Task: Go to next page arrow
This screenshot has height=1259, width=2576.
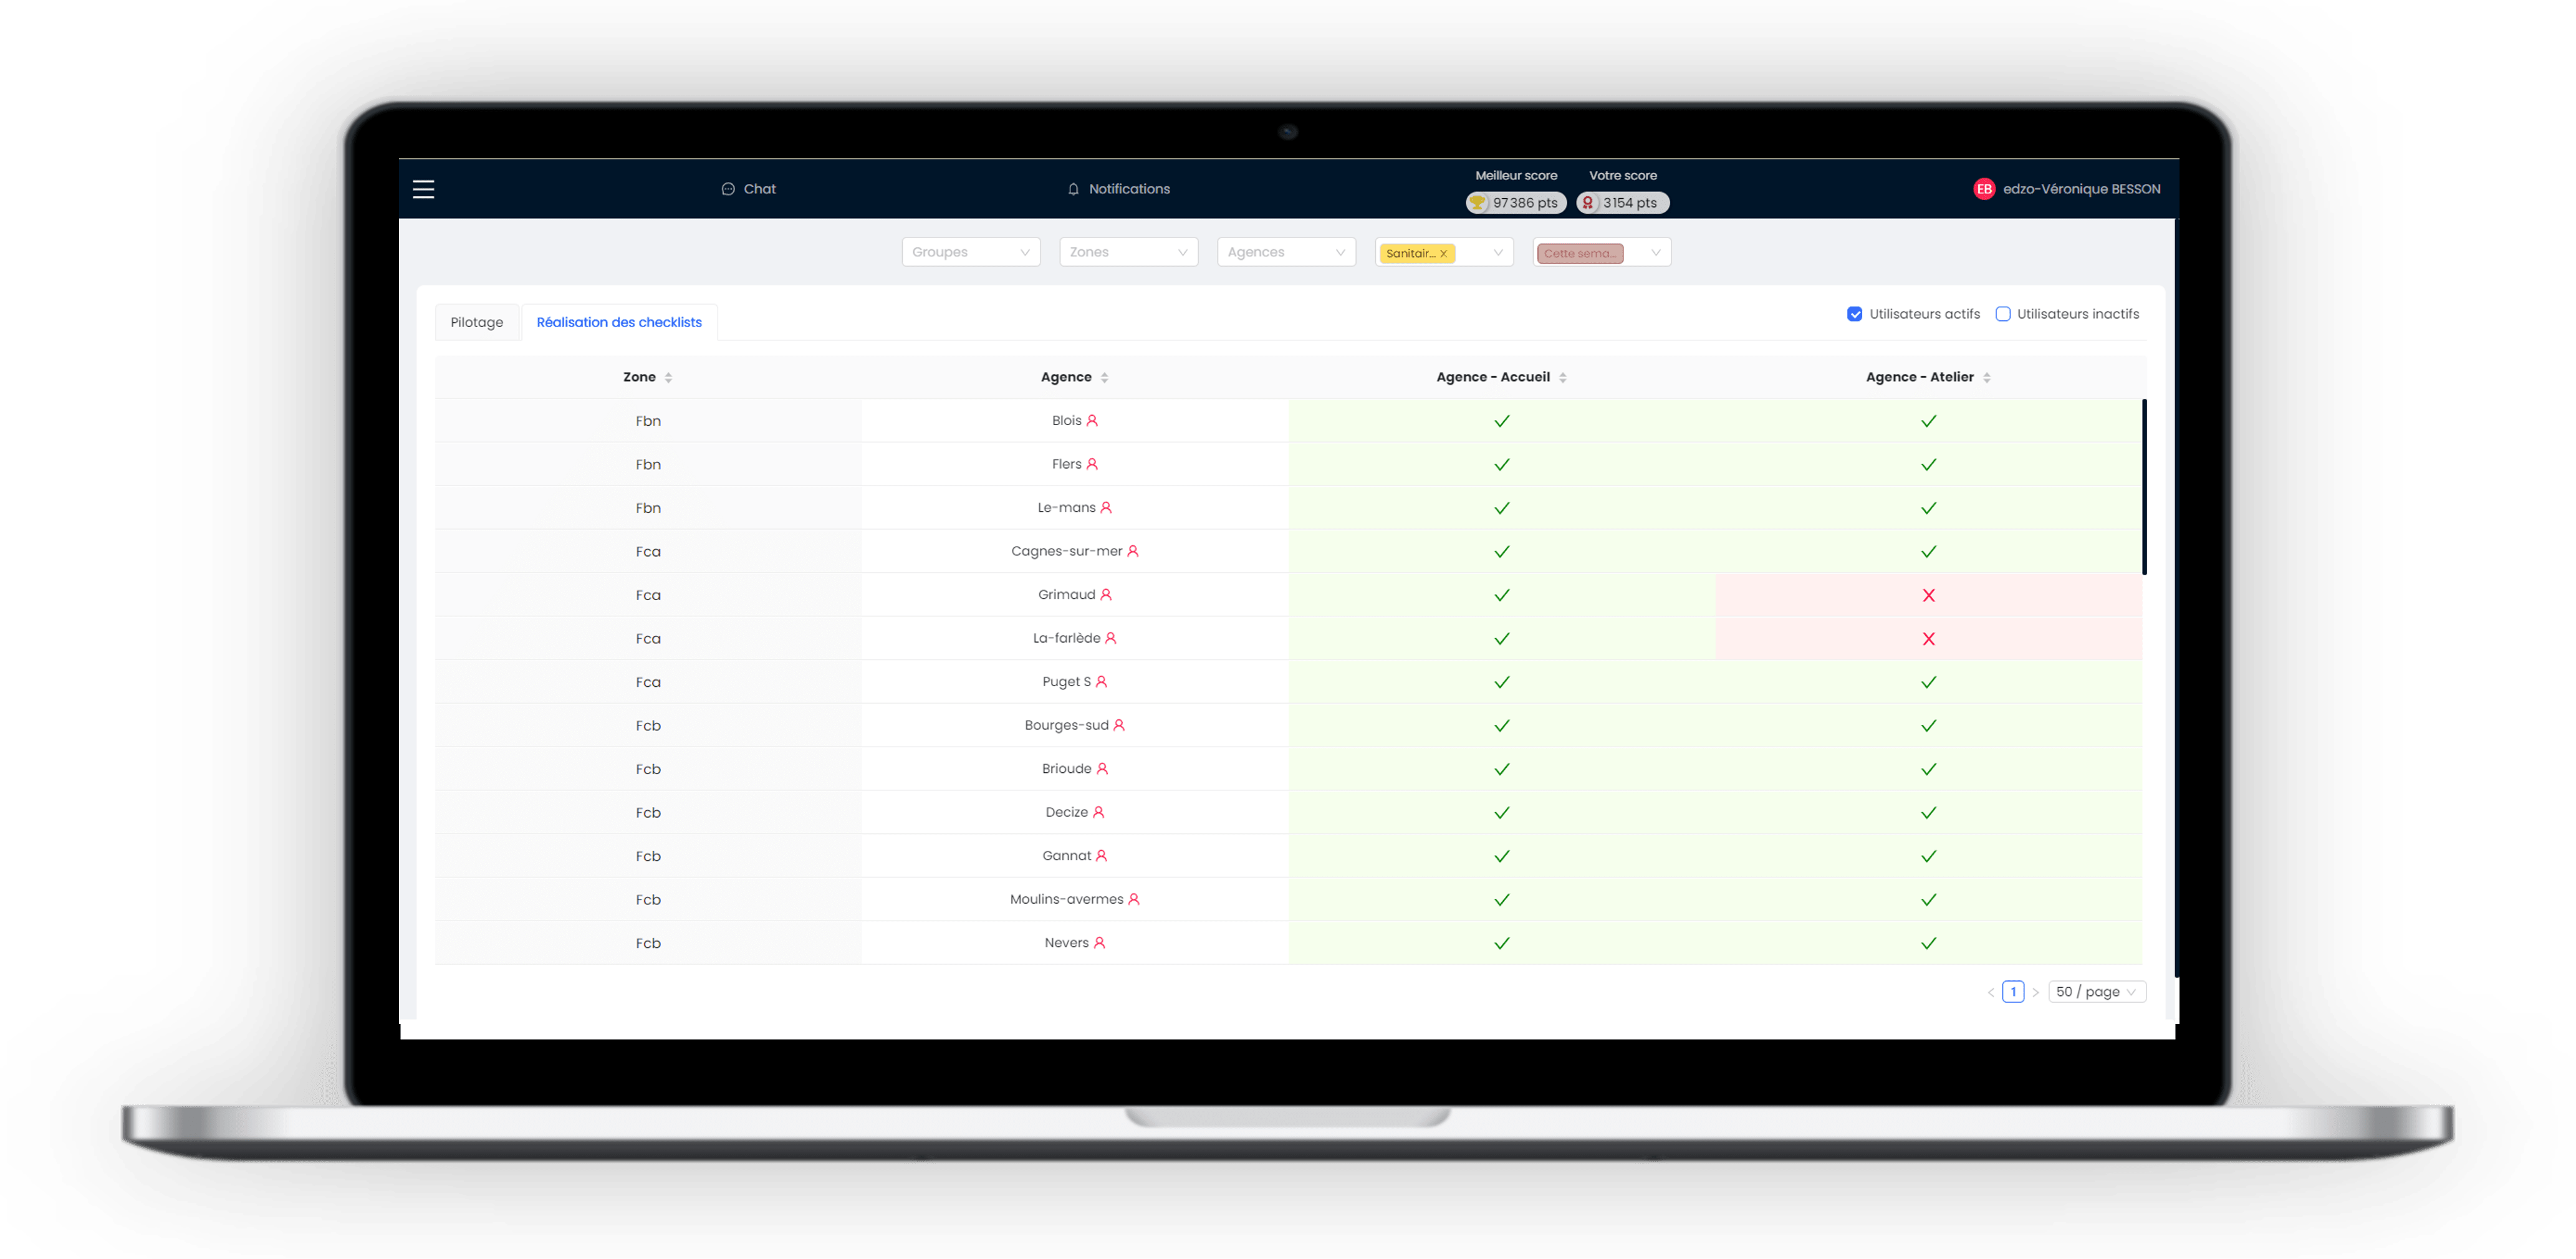Action: click(2035, 992)
